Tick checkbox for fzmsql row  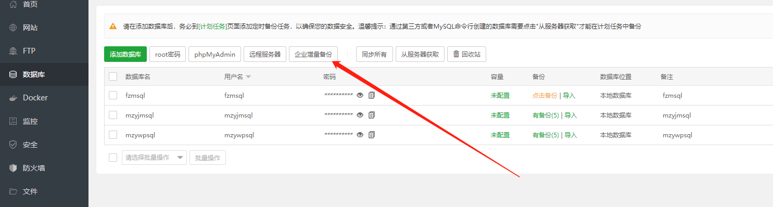113,95
